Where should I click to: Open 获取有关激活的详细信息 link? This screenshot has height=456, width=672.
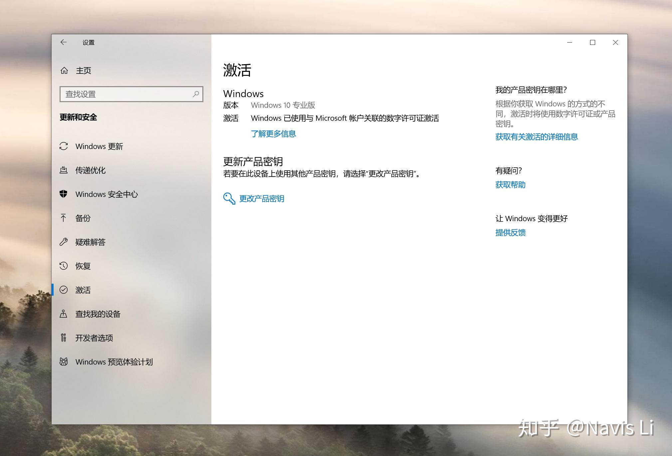tap(537, 137)
